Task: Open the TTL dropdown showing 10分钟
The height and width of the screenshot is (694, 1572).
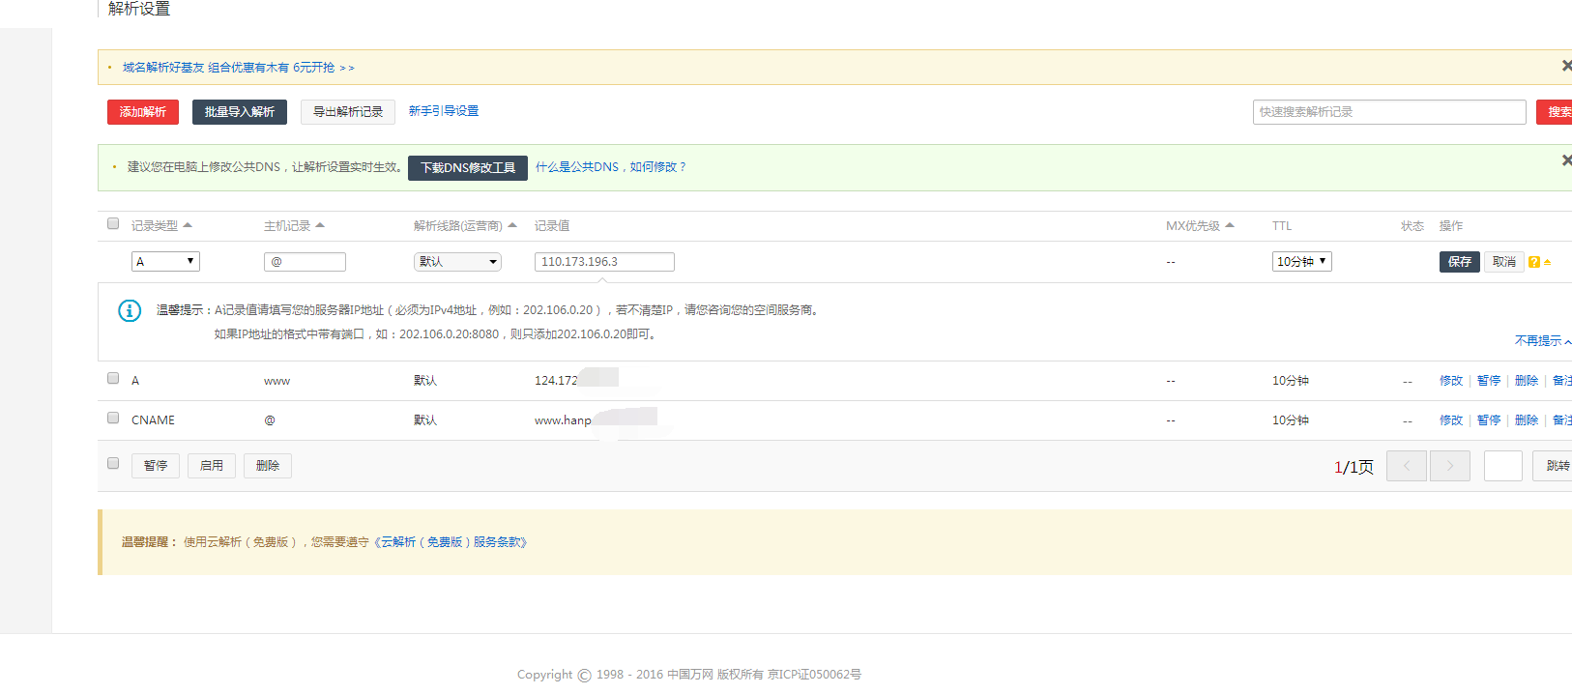Action: 1301,261
